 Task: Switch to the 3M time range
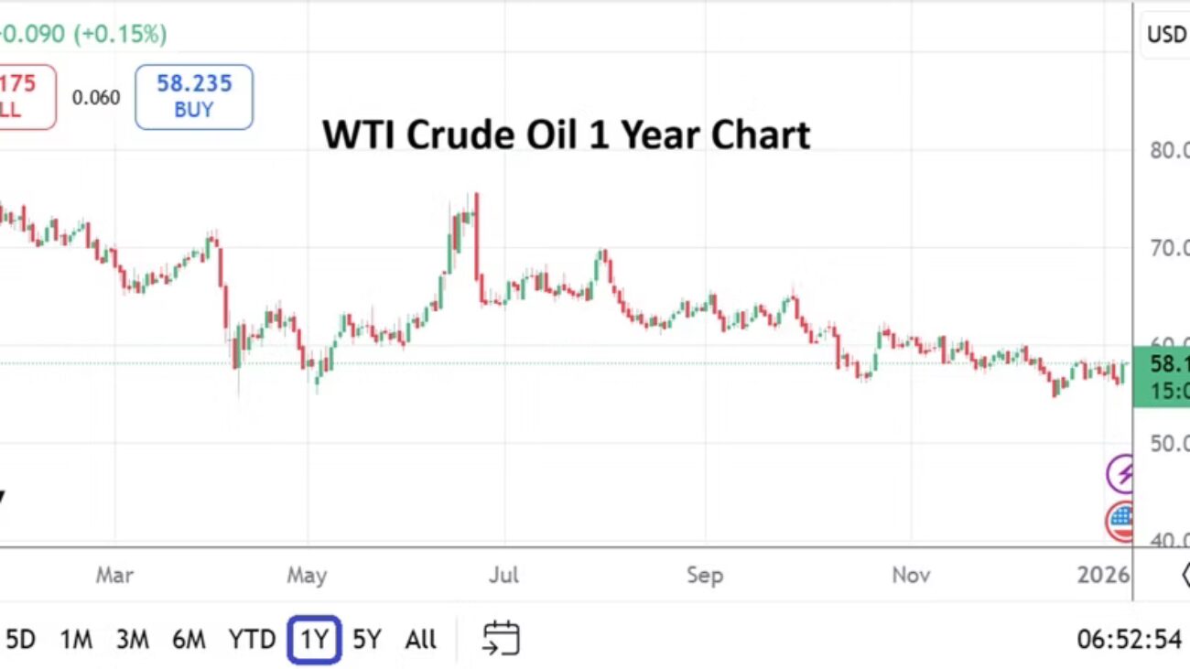[x=132, y=639]
